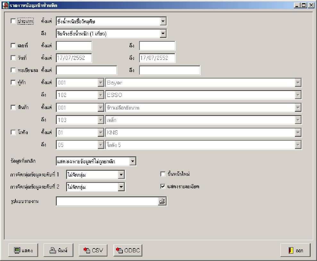Click the ข้อมูลที่ยกเลิก label
317x261 pixels.
coord(23,161)
